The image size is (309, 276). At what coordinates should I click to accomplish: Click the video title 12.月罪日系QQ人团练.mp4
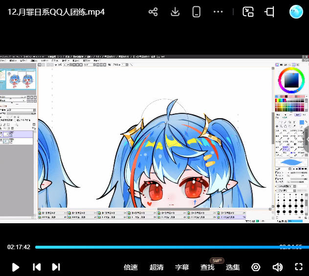tap(56, 12)
